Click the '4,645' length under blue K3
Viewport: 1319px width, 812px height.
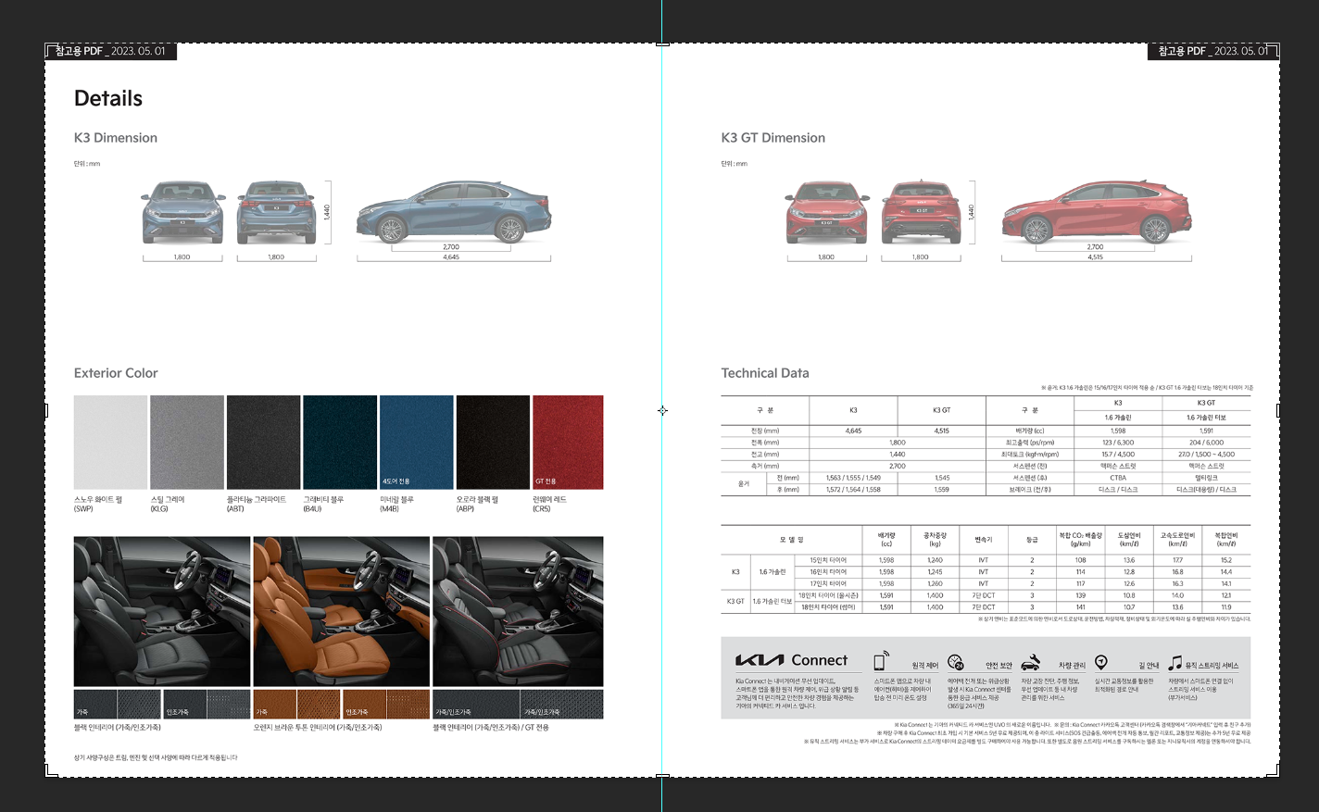[451, 257]
